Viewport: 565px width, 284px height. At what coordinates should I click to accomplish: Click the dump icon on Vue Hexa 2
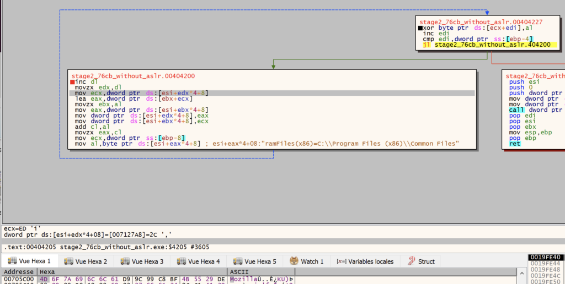coord(68,261)
